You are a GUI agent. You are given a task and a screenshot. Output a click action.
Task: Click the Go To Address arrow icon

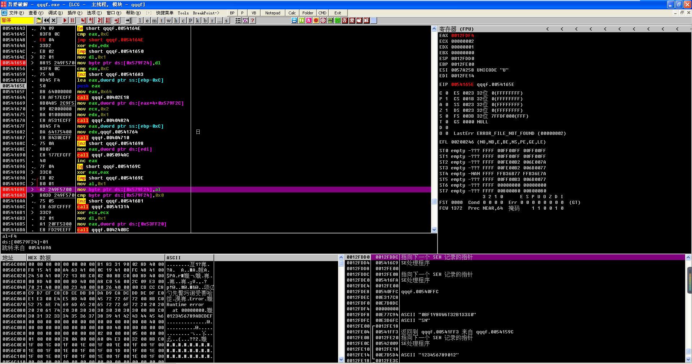[x=128, y=21]
